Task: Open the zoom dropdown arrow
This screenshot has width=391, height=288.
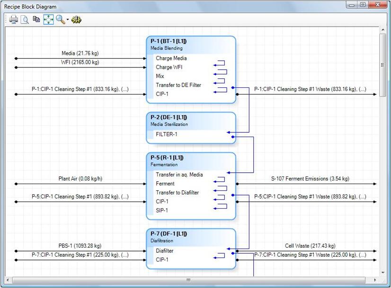Action: point(68,20)
